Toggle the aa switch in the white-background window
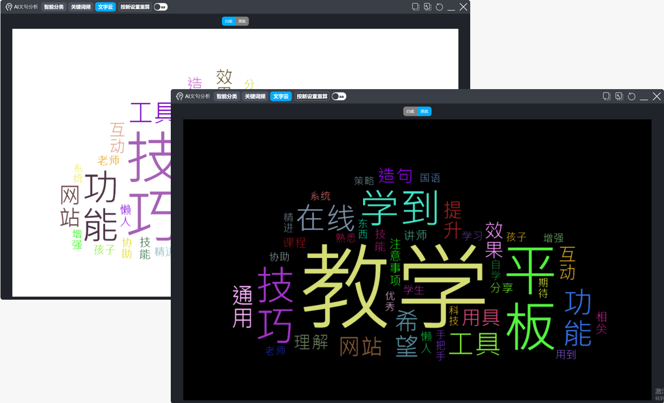This screenshot has height=403, width=664. point(160,7)
